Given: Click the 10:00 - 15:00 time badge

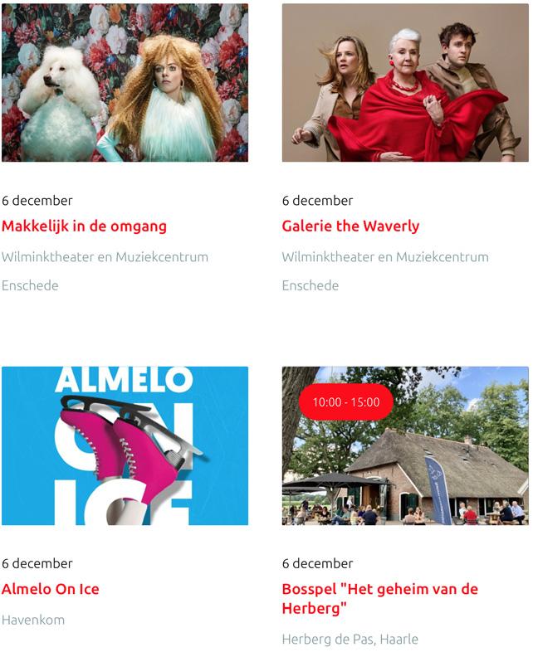Looking at the screenshot, I should click(x=345, y=402).
